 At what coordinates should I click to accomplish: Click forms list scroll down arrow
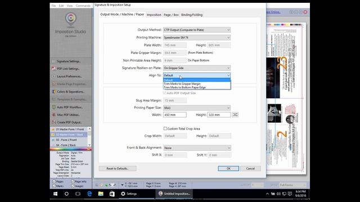(x=89, y=145)
